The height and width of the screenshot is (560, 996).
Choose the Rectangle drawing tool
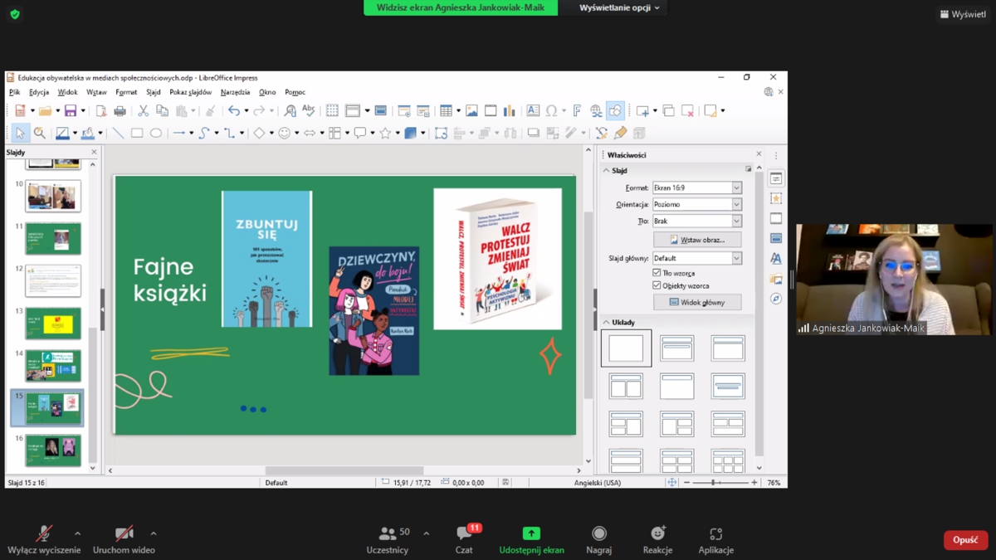(137, 133)
